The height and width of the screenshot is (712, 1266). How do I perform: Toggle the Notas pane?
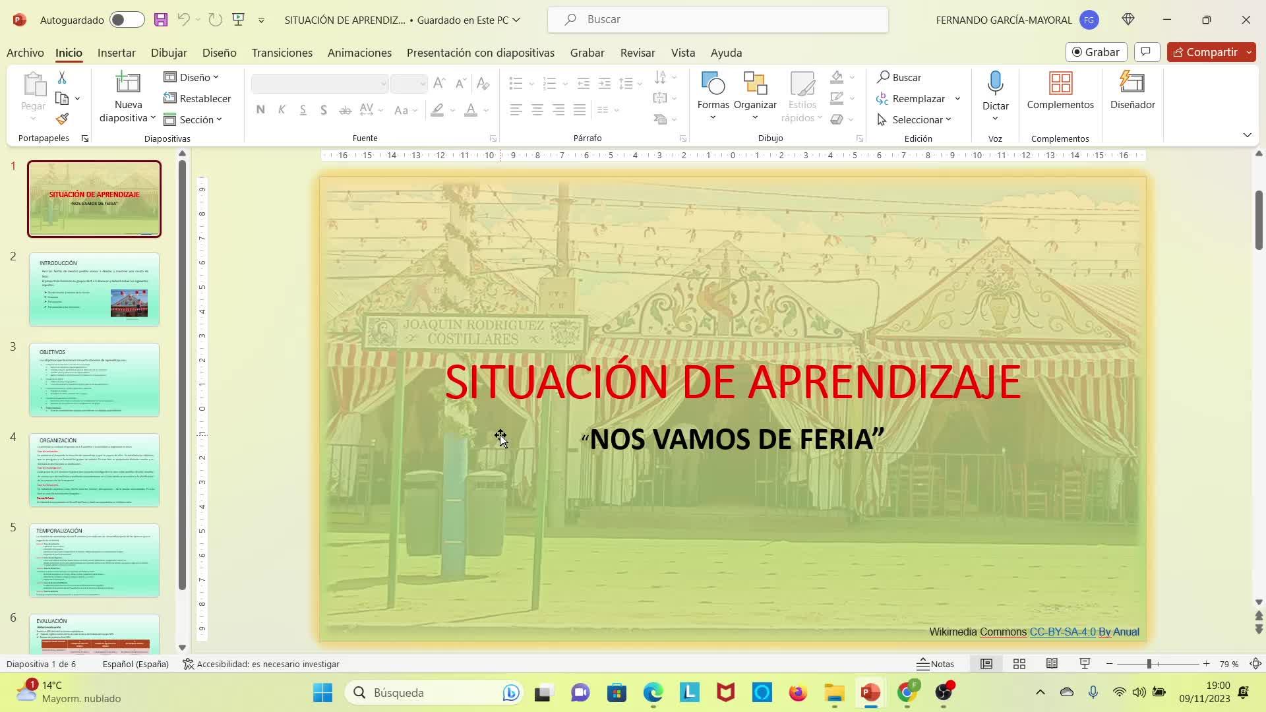tap(936, 664)
